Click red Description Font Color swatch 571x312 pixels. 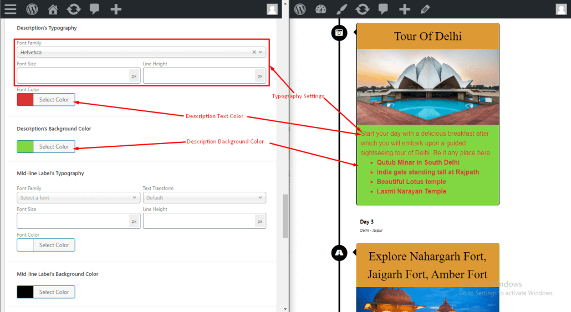(x=25, y=100)
